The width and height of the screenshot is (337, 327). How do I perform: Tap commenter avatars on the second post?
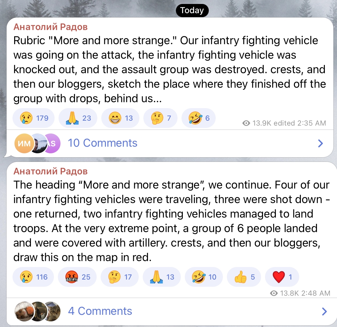click(x=37, y=311)
